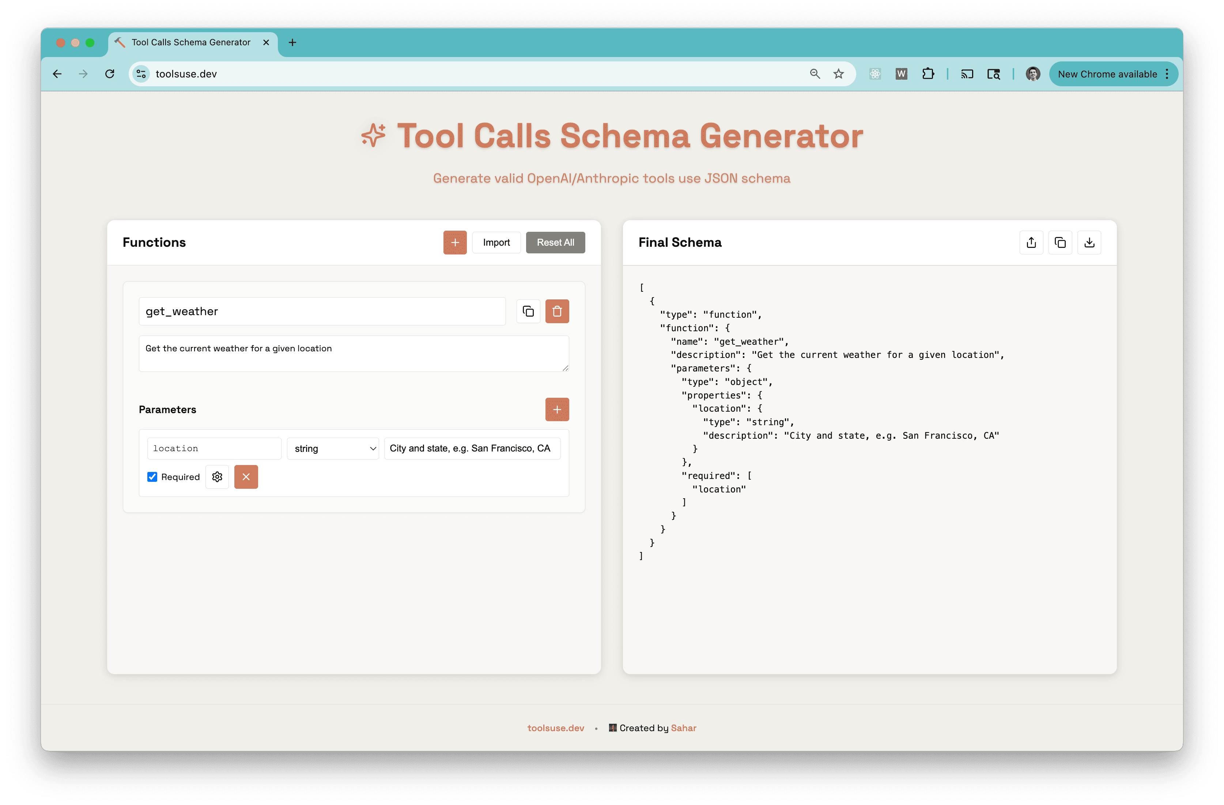Image resolution: width=1224 pixels, height=805 pixels.
Task: Share the final schema
Action: coord(1031,242)
